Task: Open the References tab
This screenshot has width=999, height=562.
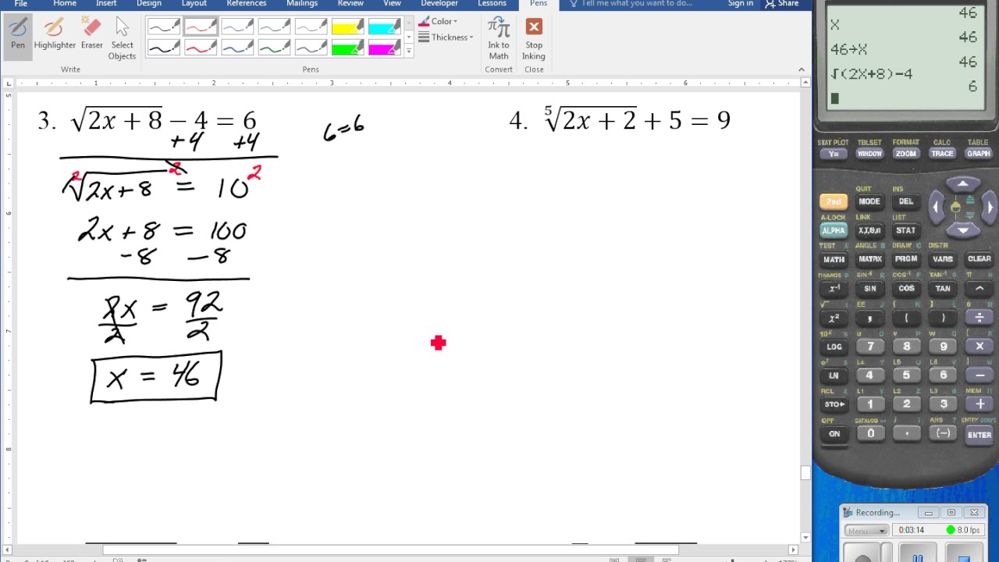Action: pyautogui.click(x=247, y=4)
